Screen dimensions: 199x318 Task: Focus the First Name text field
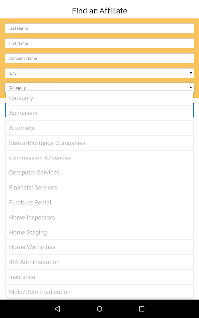click(99, 43)
